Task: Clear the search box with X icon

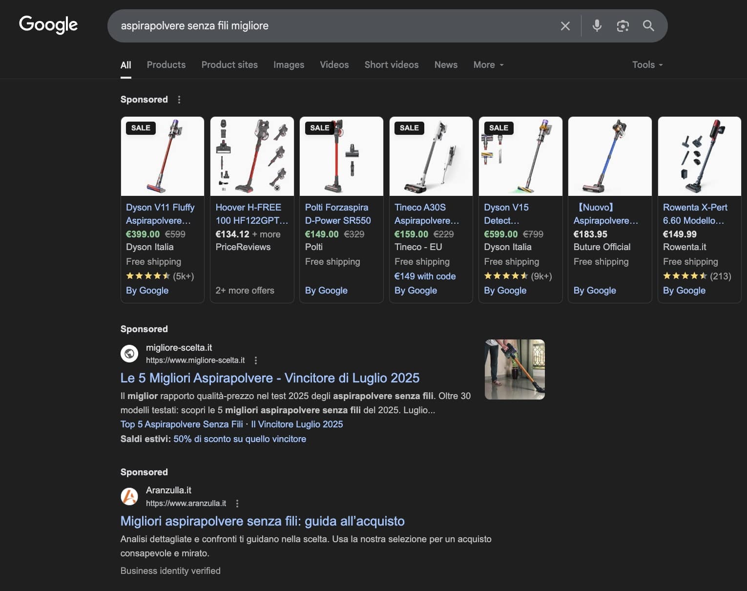Action: click(565, 26)
